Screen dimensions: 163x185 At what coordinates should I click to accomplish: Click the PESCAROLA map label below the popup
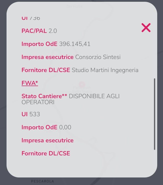[x=42, y=181]
